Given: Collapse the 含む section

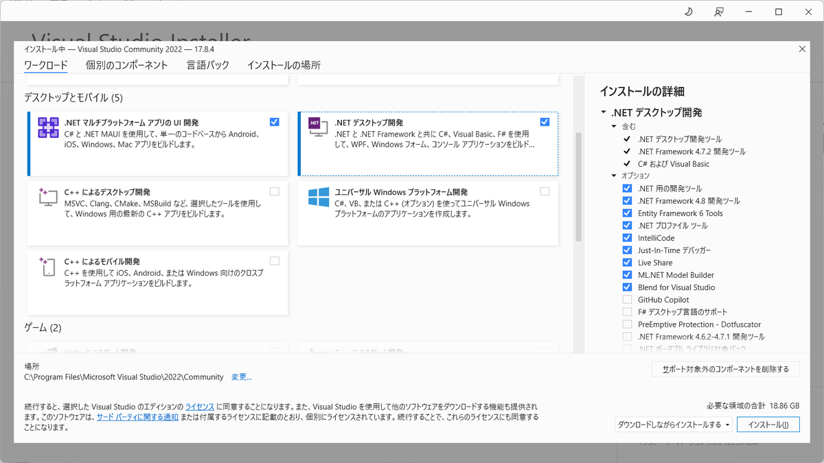Looking at the screenshot, I should click(x=614, y=127).
